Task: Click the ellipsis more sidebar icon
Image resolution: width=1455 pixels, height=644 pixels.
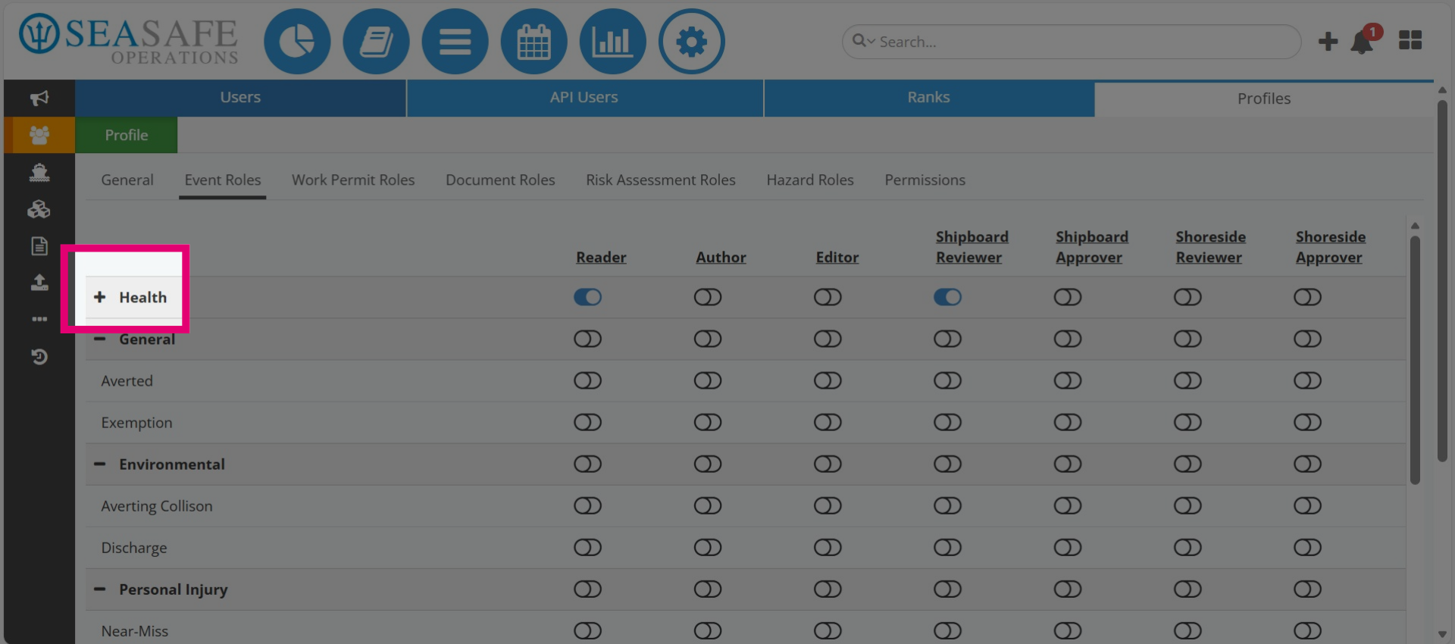Action: (x=39, y=319)
